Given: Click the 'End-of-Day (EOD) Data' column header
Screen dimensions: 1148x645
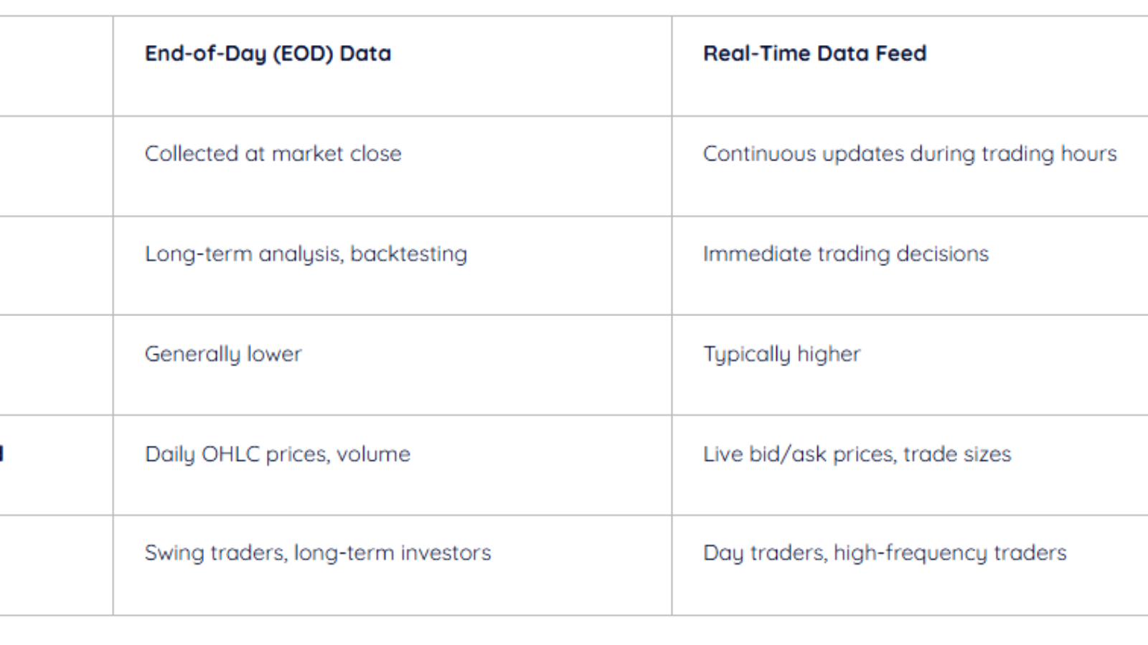Looking at the screenshot, I should [x=268, y=54].
